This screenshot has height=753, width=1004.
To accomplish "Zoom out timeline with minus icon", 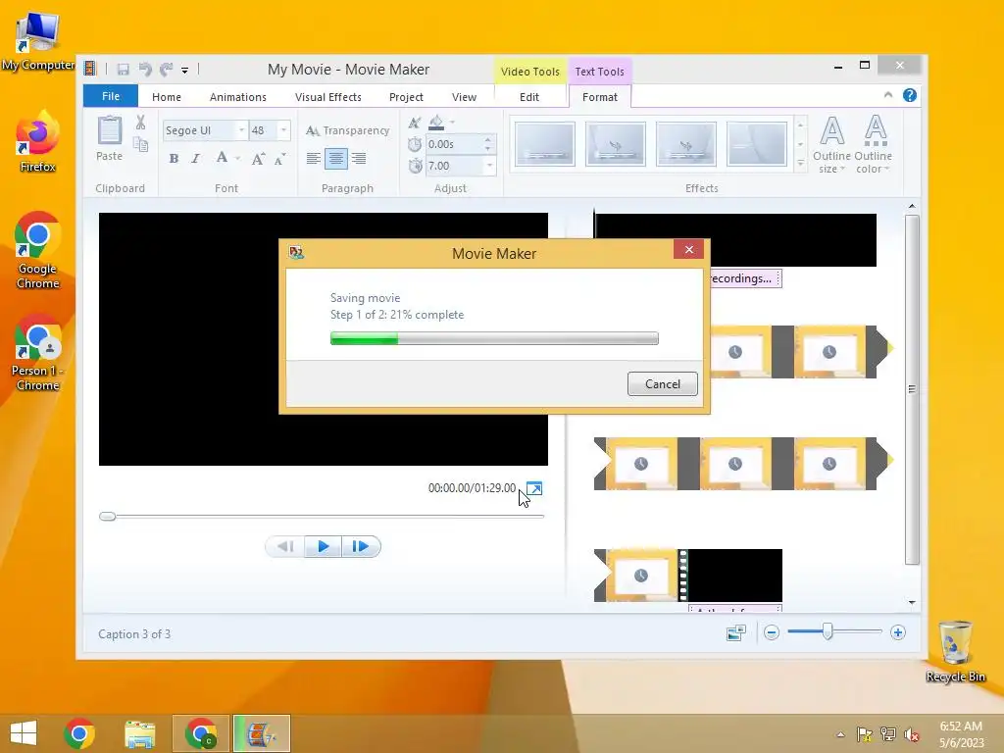I will (x=772, y=632).
